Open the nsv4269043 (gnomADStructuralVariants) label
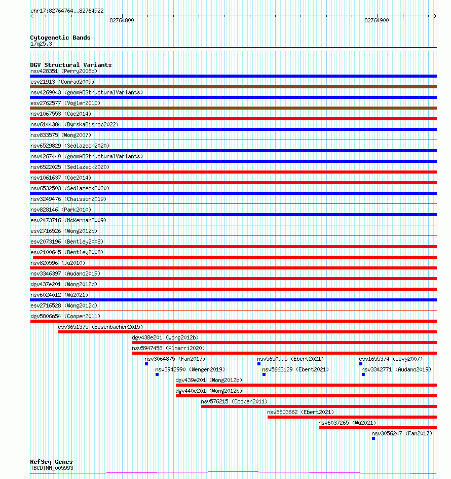 point(87,92)
